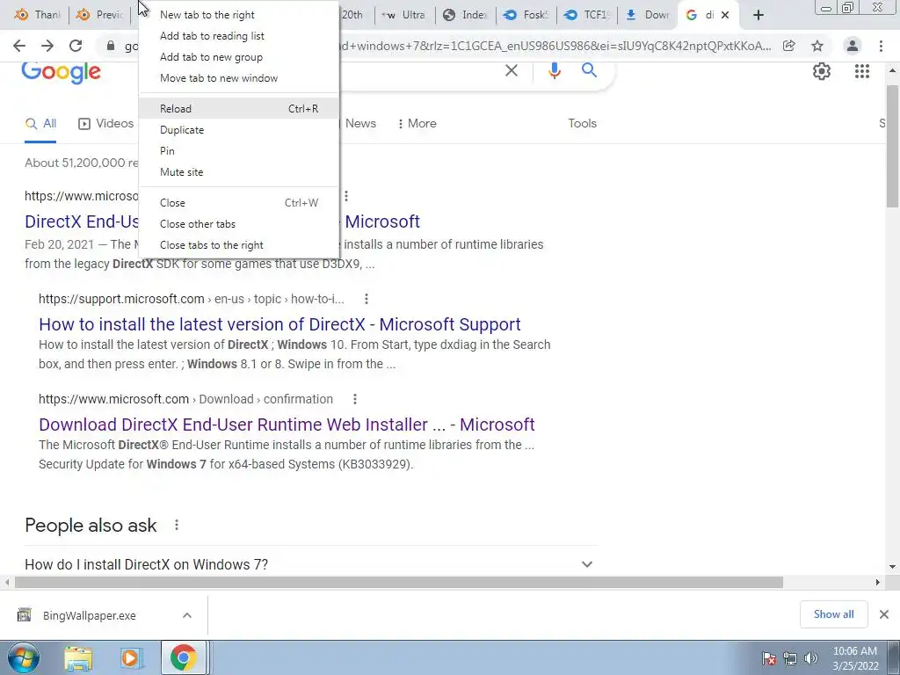Click the browser Forward arrow

[47, 46]
